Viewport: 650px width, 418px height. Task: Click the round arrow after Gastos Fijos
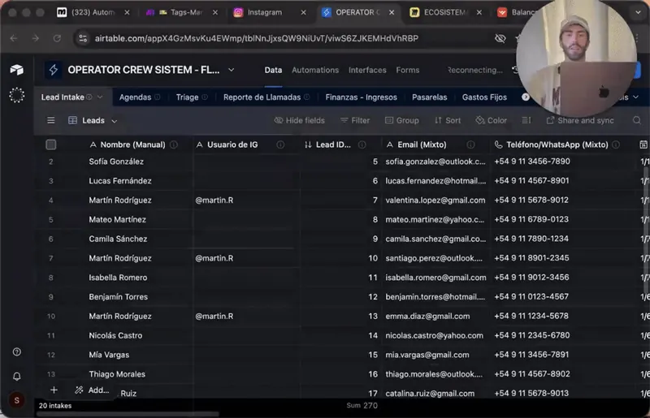click(x=525, y=97)
